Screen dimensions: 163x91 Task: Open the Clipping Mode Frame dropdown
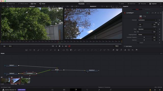(147, 35)
